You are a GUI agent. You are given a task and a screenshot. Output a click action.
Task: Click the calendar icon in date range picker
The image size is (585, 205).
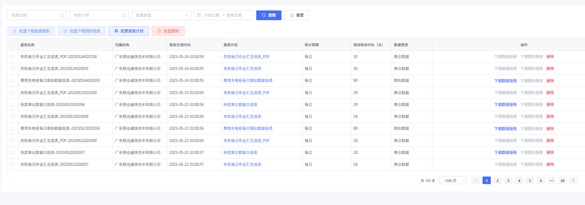point(199,15)
